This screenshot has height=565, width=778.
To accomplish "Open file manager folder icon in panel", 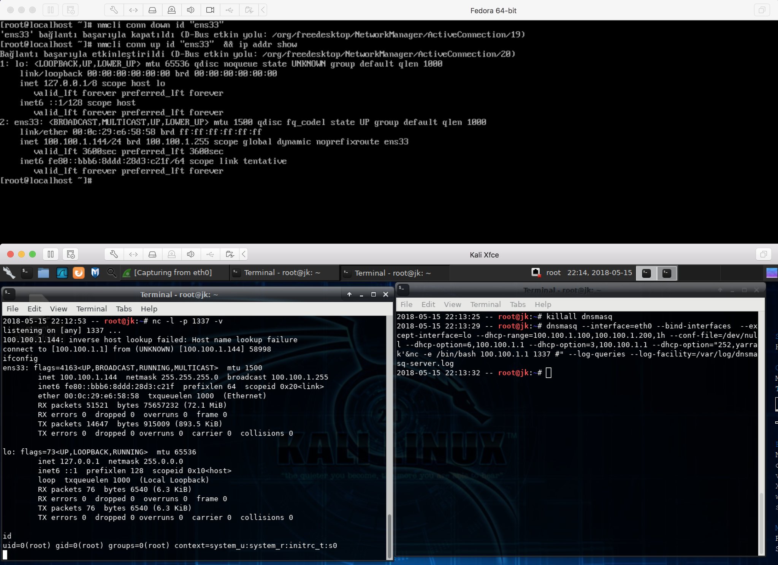I will coord(43,273).
